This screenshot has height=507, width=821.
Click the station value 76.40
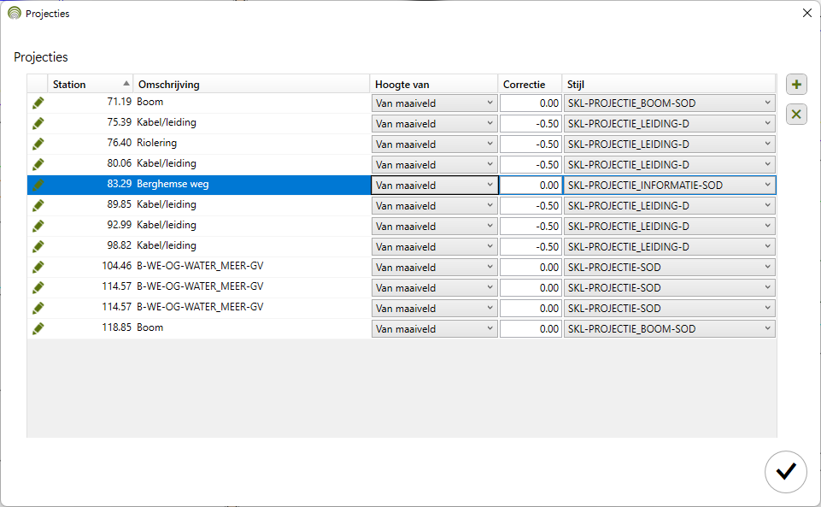point(119,143)
